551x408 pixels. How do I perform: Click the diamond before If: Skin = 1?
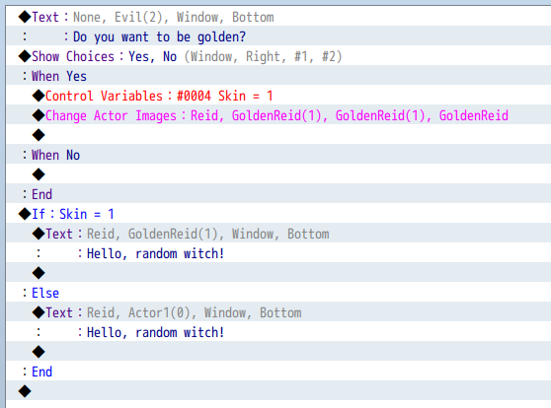point(25,214)
